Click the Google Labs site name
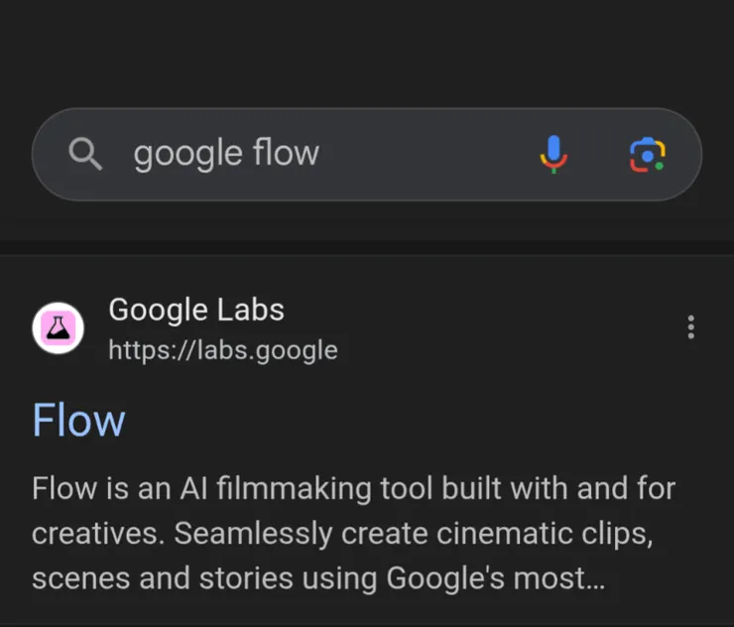 click(x=195, y=310)
